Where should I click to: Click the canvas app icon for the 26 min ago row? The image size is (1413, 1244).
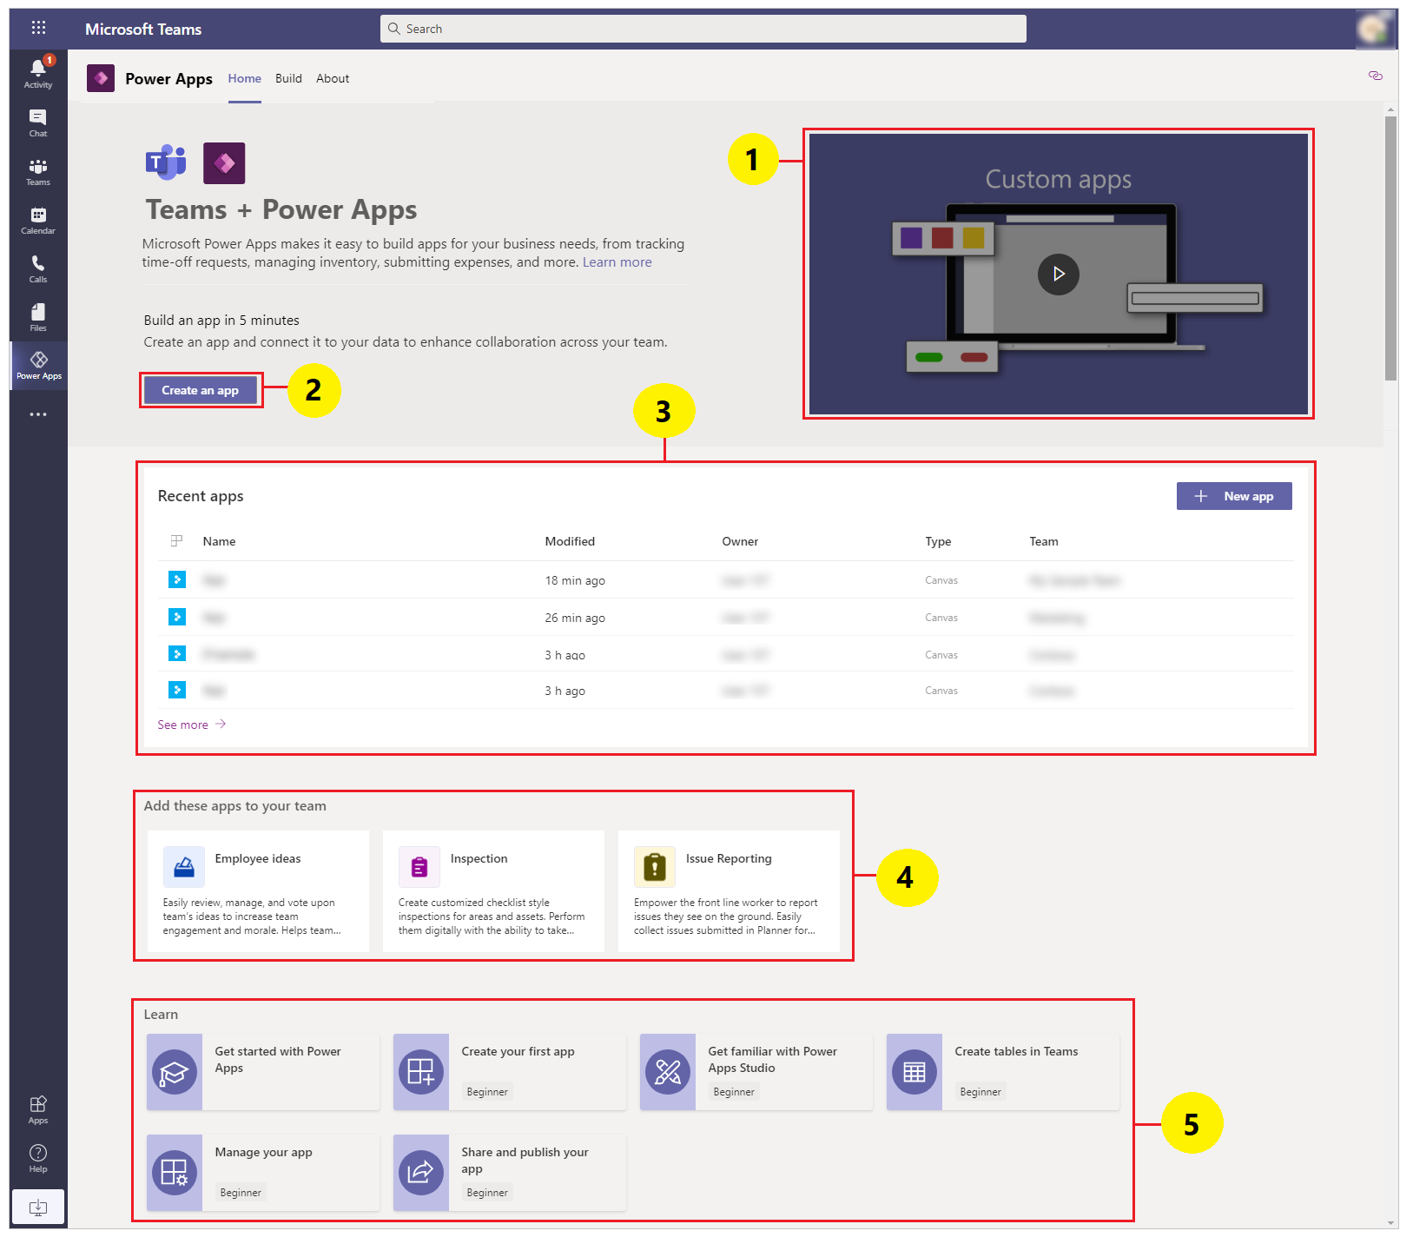177,617
